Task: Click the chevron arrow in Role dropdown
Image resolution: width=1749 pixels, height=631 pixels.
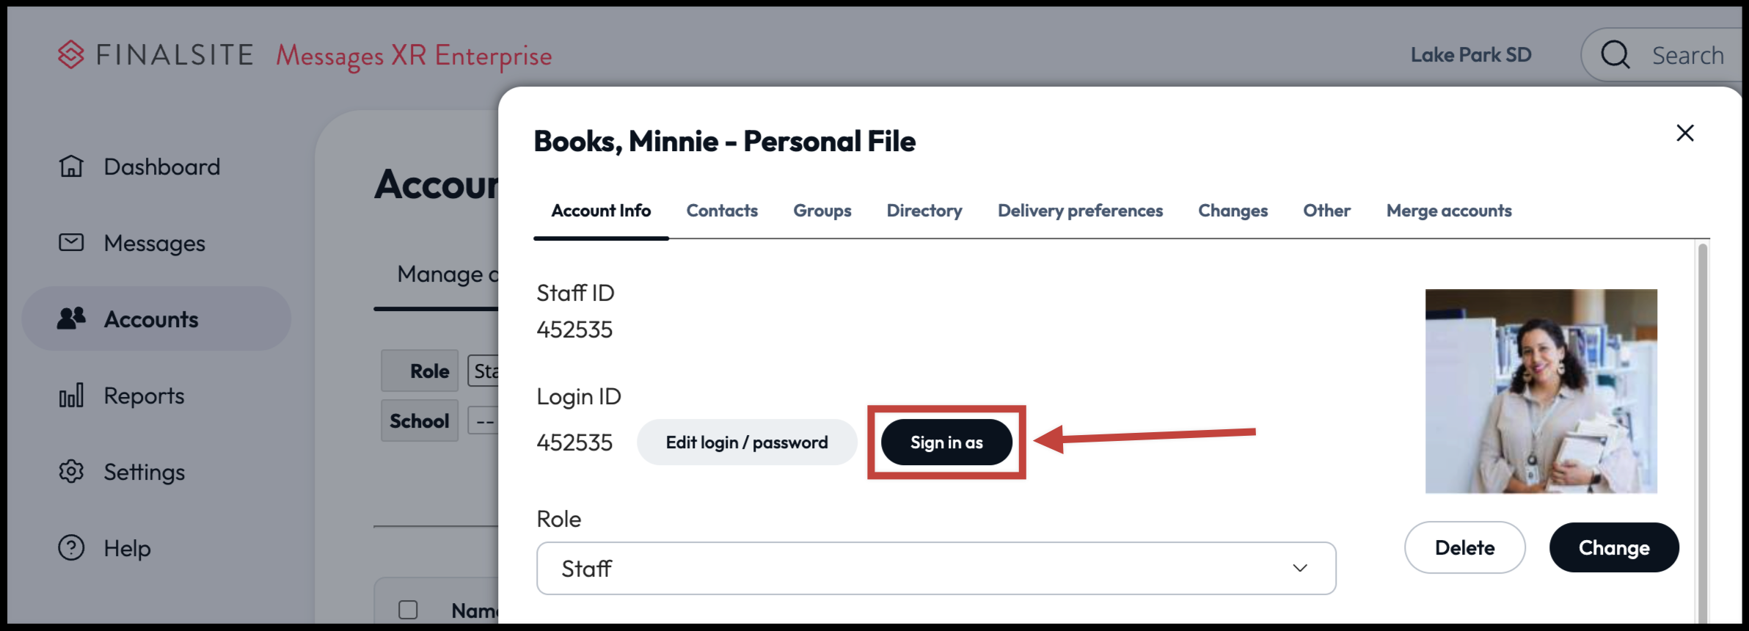Action: point(1300,569)
